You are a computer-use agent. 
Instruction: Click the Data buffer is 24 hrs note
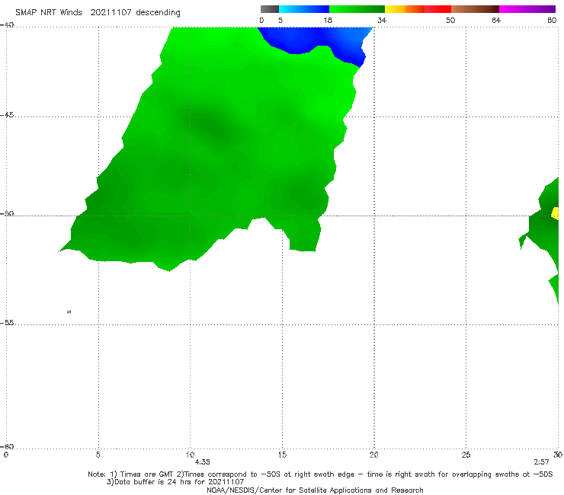175,482
